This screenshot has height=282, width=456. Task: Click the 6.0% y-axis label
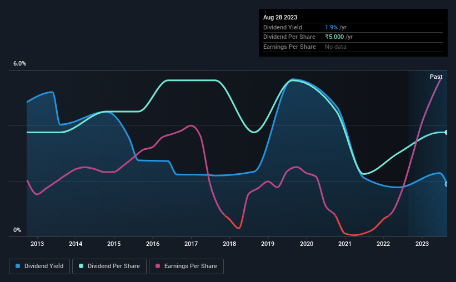19,64
